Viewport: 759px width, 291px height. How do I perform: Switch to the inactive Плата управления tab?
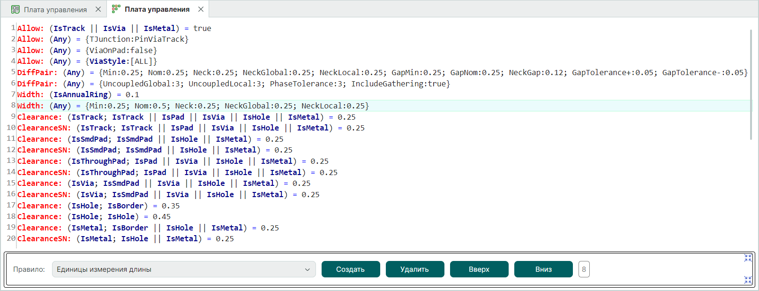(x=55, y=9)
